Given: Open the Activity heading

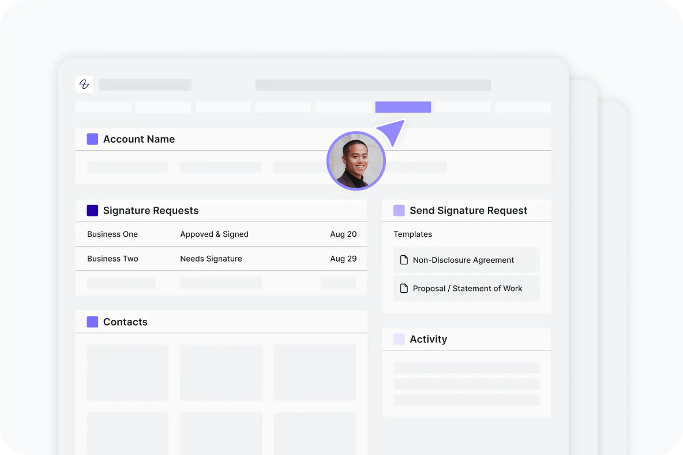Looking at the screenshot, I should click(428, 339).
